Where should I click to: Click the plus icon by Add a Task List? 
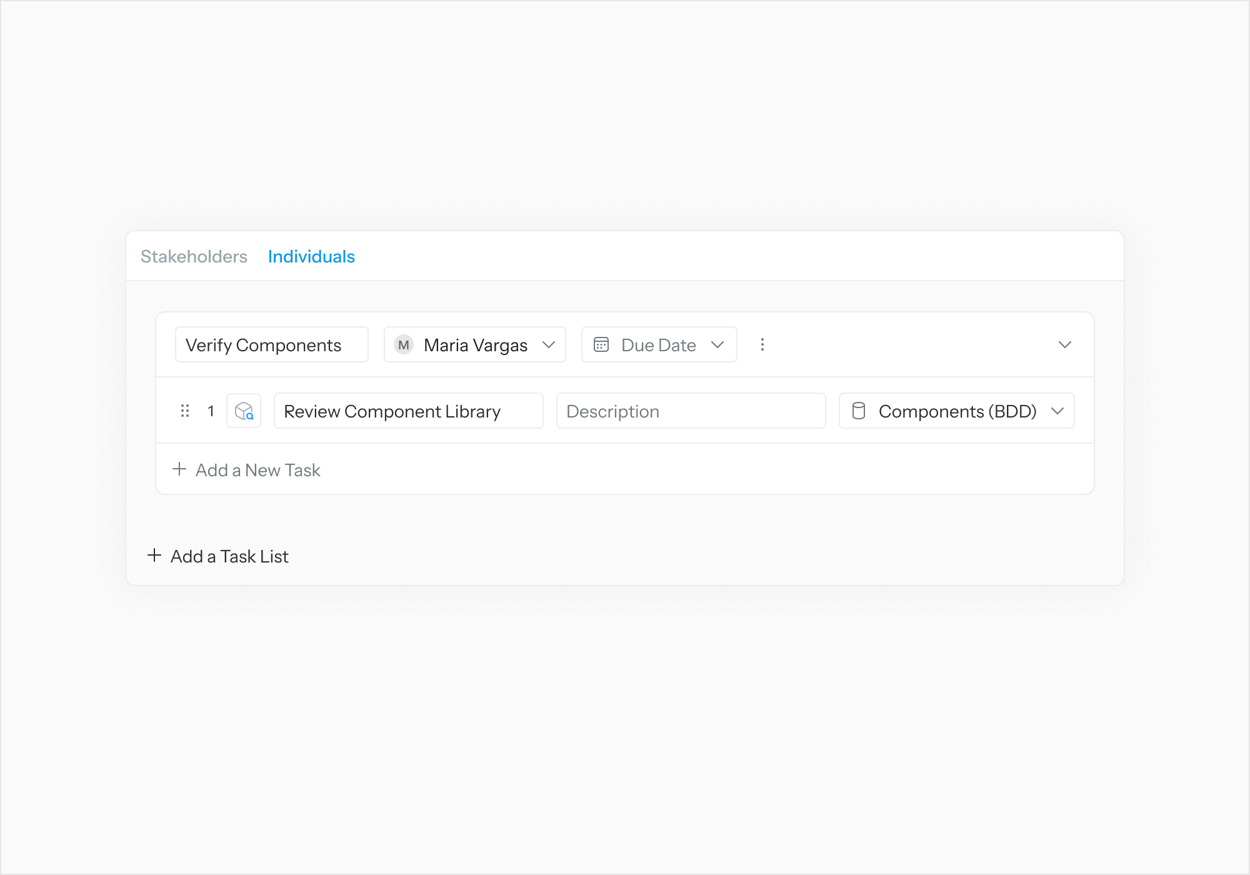[x=154, y=556]
